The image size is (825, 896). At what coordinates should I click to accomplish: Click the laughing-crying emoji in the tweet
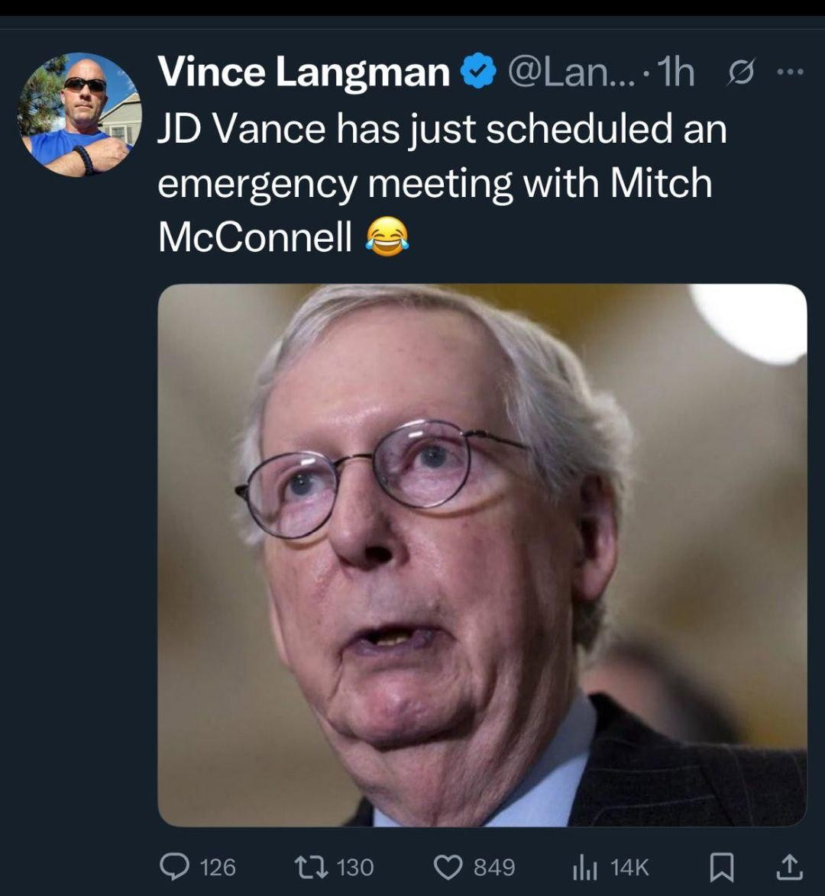click(x=387, y=237)
